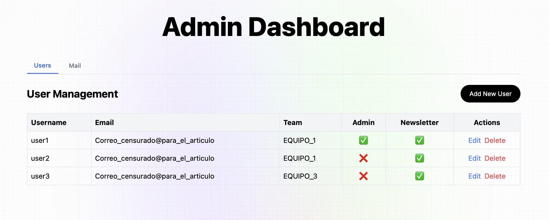Delete the user2 account

tap(495, 158)
